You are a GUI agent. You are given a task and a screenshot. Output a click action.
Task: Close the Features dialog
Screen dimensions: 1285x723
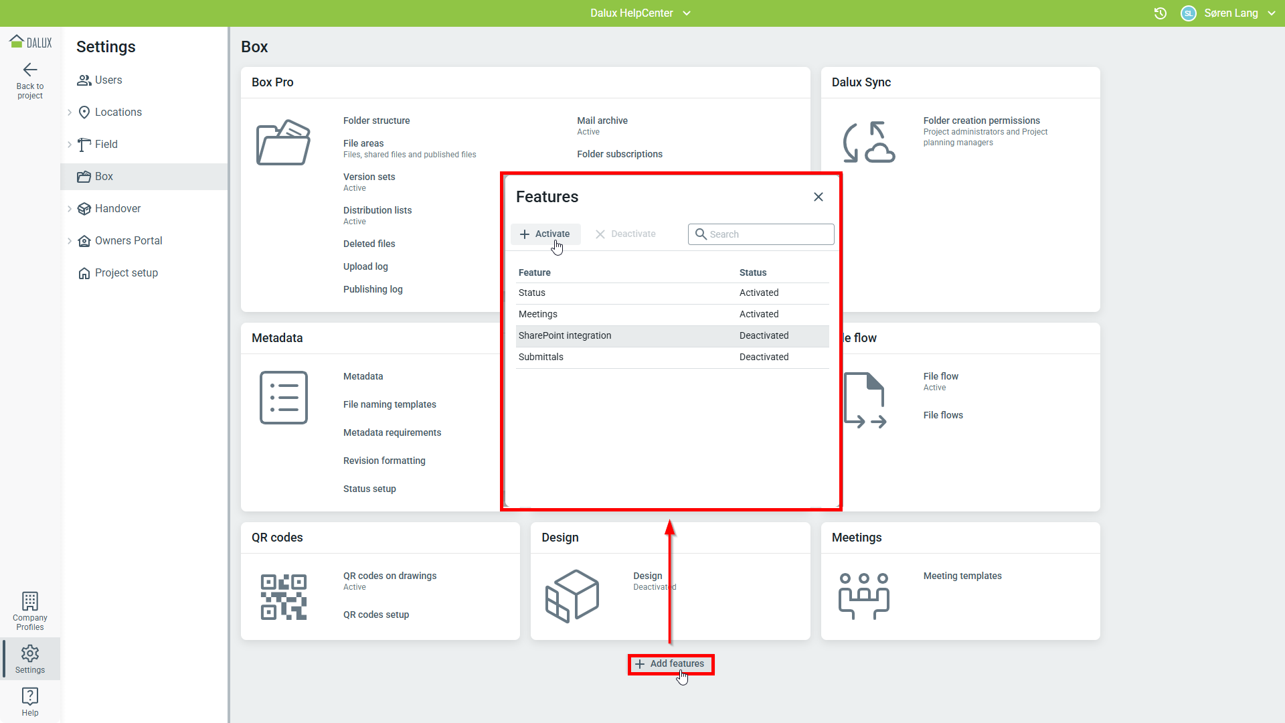coord(818,197)
